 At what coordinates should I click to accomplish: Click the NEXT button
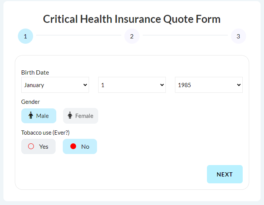[x=225, y=174]
